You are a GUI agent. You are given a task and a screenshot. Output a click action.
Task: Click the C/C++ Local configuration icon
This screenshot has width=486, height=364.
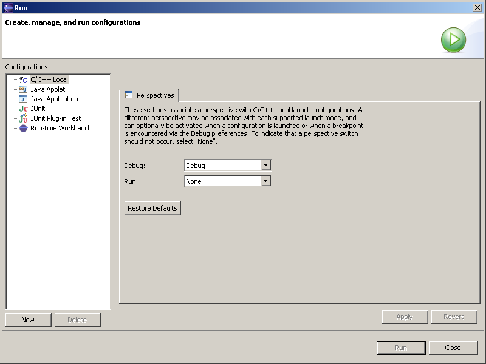(x=23, y=79)
